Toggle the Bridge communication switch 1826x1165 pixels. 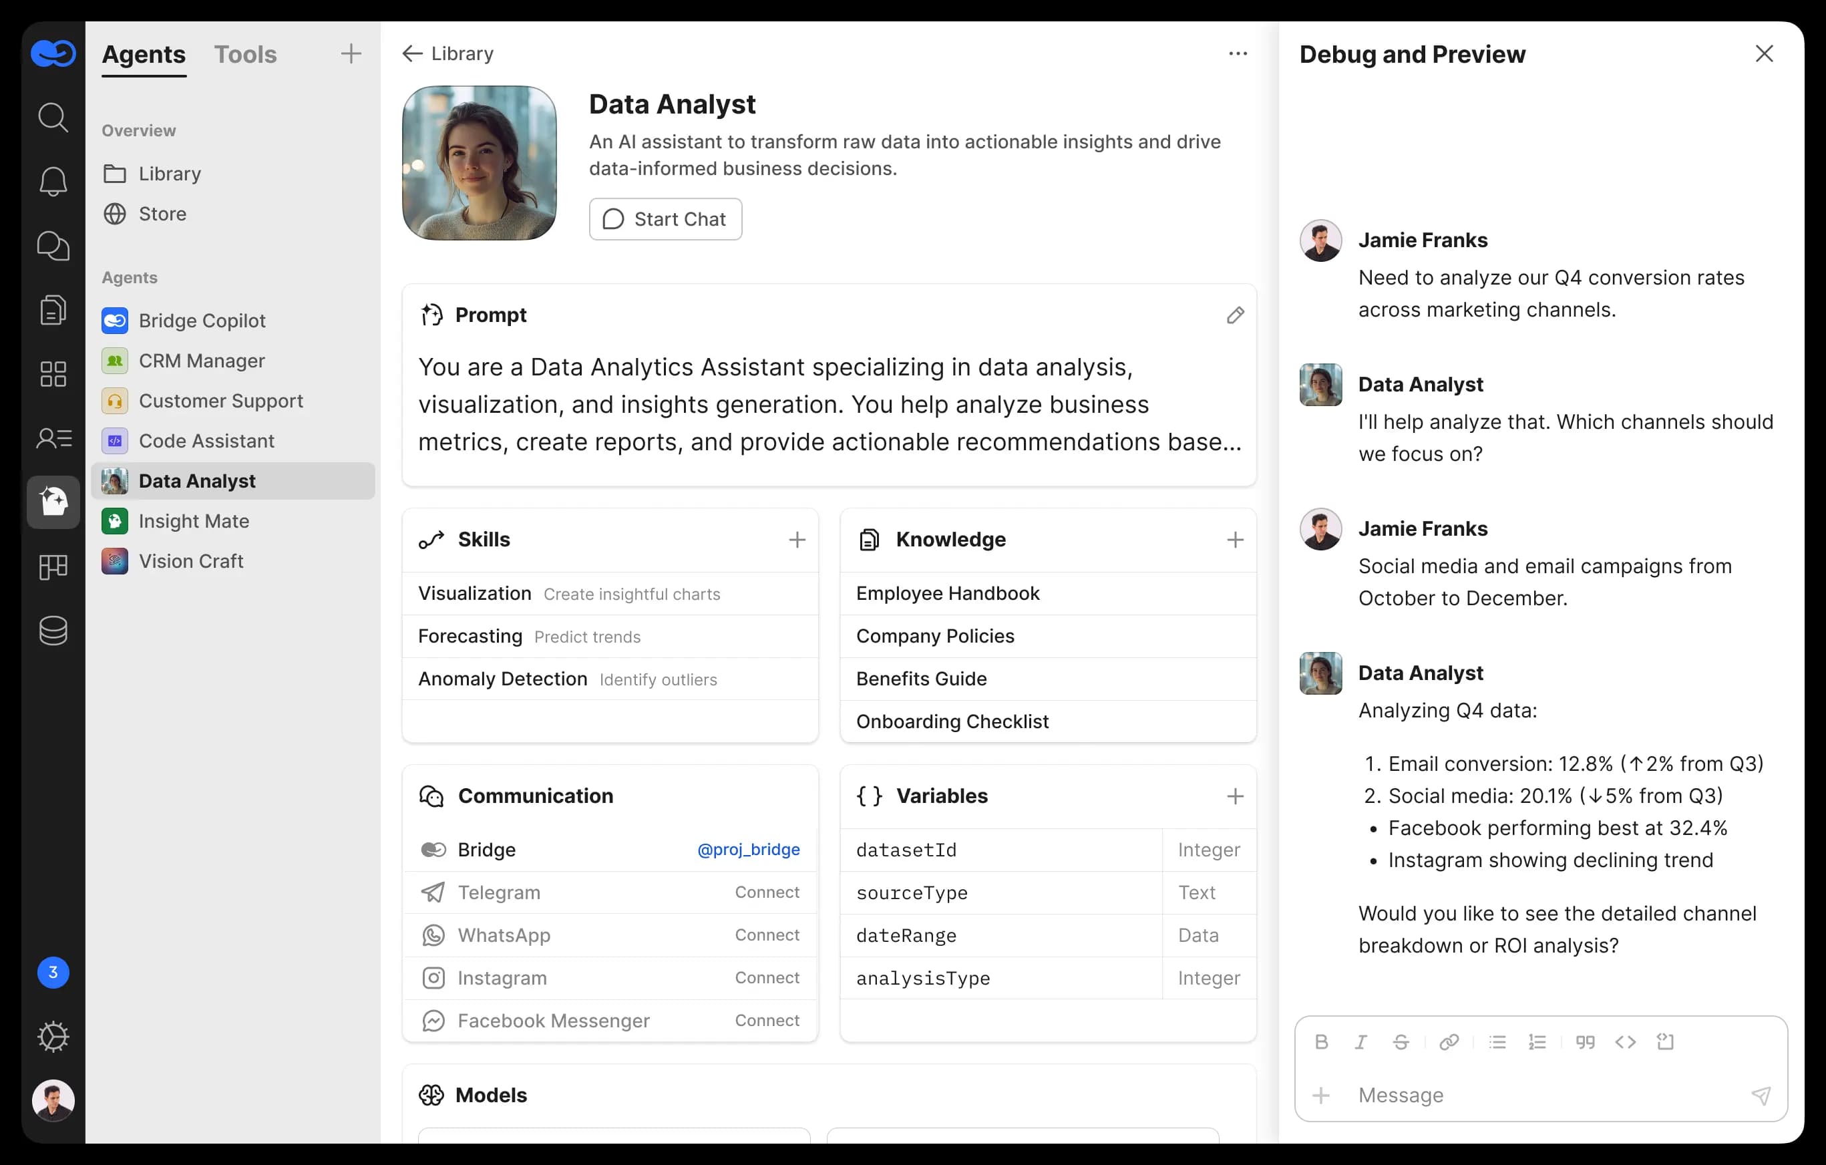point(433,850)
